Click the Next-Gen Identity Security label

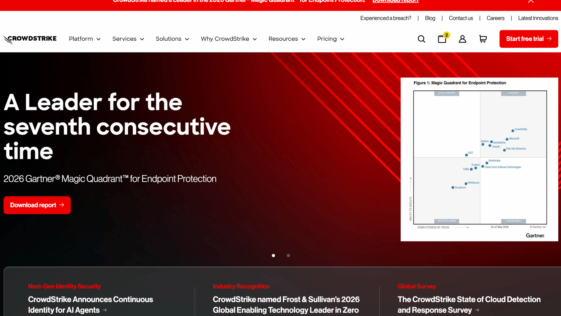[x=64, y=286]
